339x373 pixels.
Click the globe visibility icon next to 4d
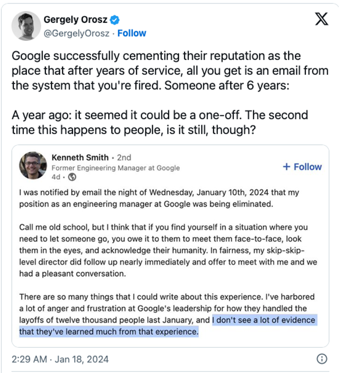click(72, 177)
